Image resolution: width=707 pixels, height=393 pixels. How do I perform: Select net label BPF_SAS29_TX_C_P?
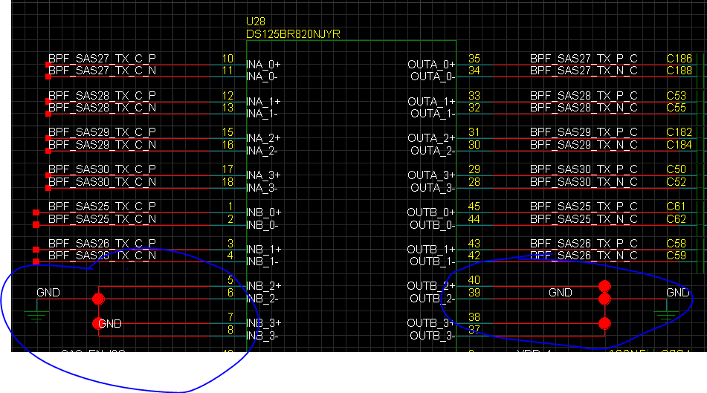[x=102, y=132]
